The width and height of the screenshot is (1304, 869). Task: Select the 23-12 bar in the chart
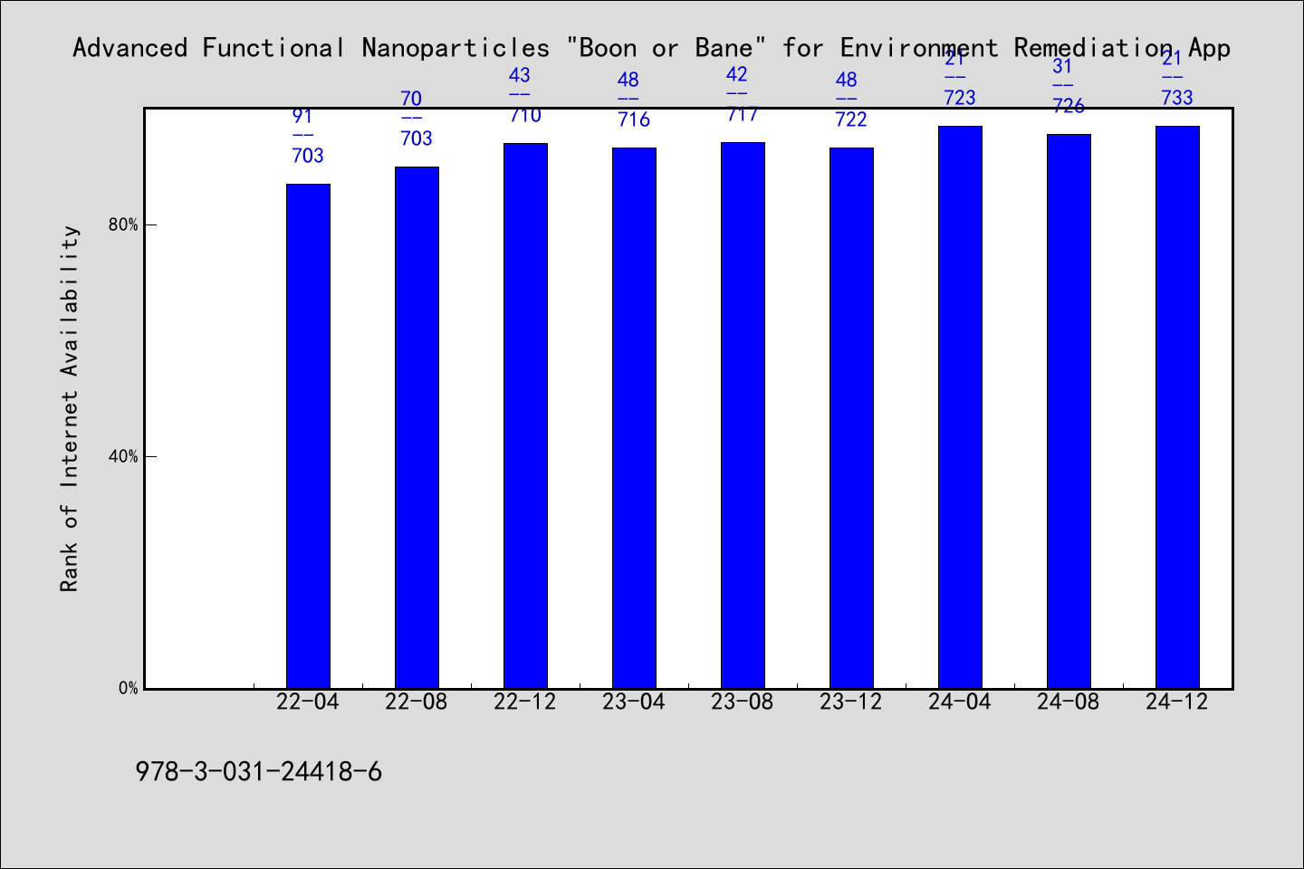(851, 418)
